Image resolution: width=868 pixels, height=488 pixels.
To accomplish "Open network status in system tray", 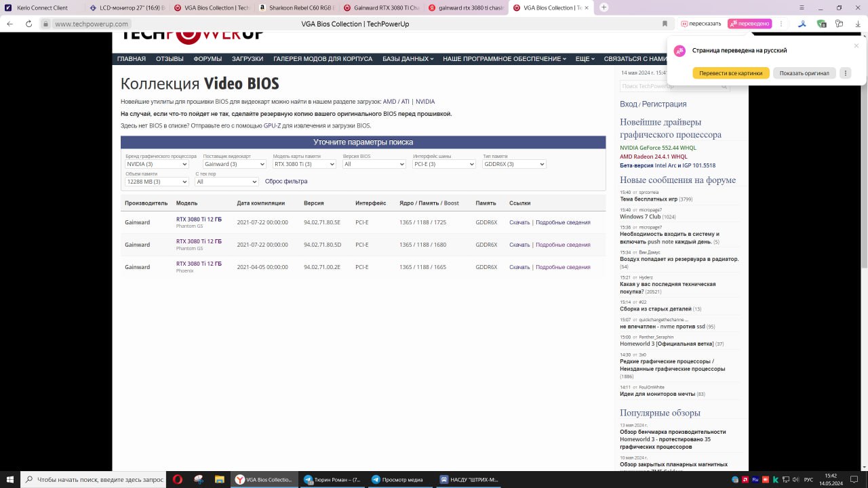I will pos(787,479).
